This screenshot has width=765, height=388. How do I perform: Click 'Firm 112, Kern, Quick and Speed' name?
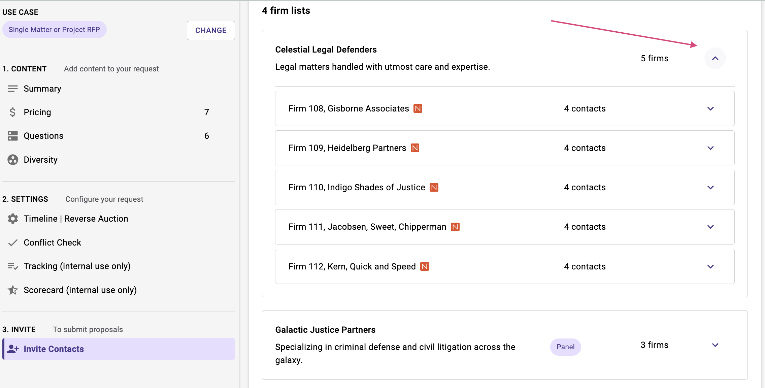point(352,266)
